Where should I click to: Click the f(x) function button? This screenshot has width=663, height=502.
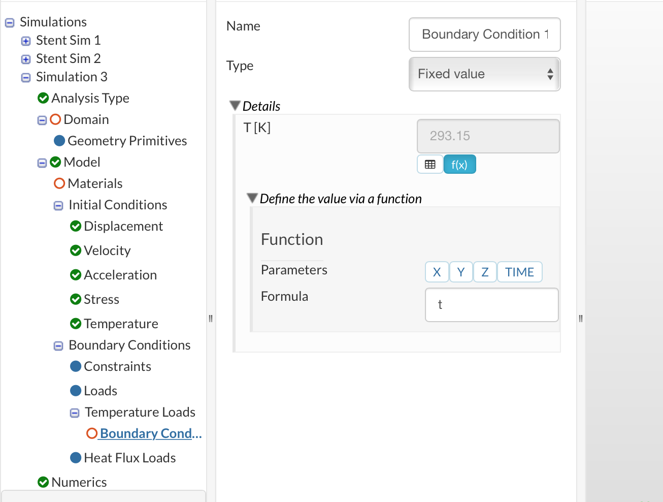coord(459,165)
